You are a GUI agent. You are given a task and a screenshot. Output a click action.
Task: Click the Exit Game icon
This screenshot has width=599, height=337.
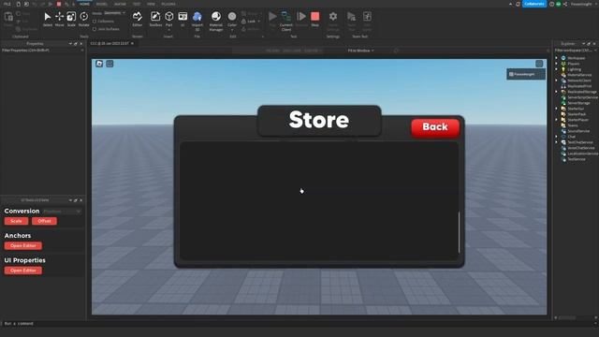point(367,17)
